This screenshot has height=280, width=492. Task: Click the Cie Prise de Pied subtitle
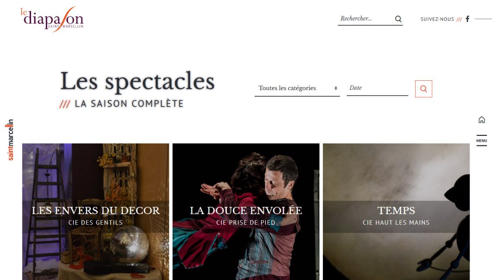tap(246, 223)
